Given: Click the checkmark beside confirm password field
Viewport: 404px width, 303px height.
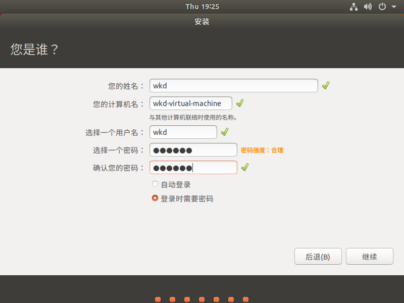Looking at the screenshot, I should click(x=245, y=167).
